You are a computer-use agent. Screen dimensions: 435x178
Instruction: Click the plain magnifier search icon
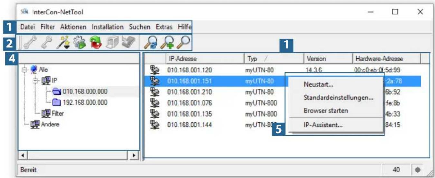point(184,43)
